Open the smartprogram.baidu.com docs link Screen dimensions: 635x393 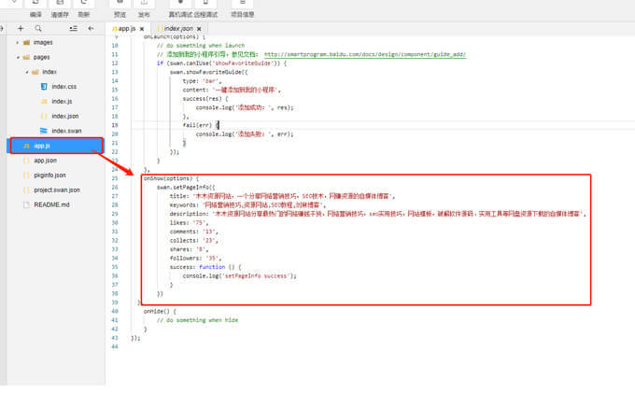point(364,55)
